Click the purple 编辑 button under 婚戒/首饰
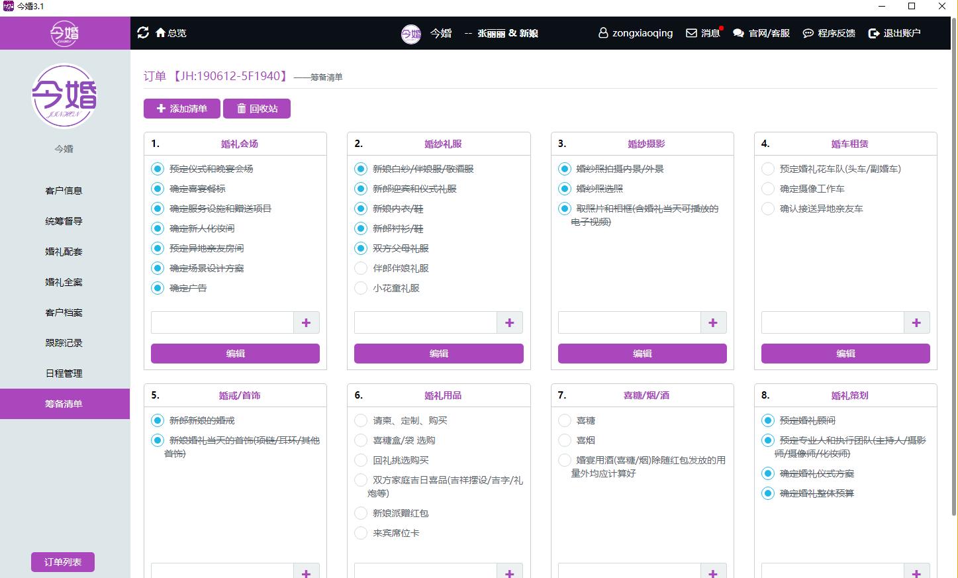The height and width of the screenshot is (578, 958). click(236, 576)
